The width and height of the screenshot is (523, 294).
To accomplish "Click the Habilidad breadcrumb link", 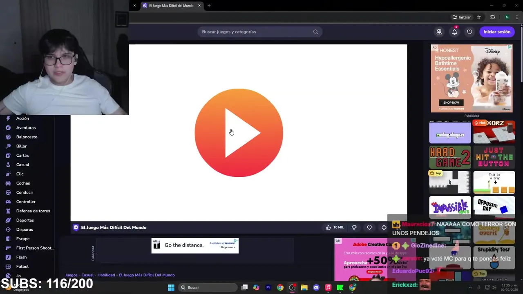I will (x=106, y=275).
